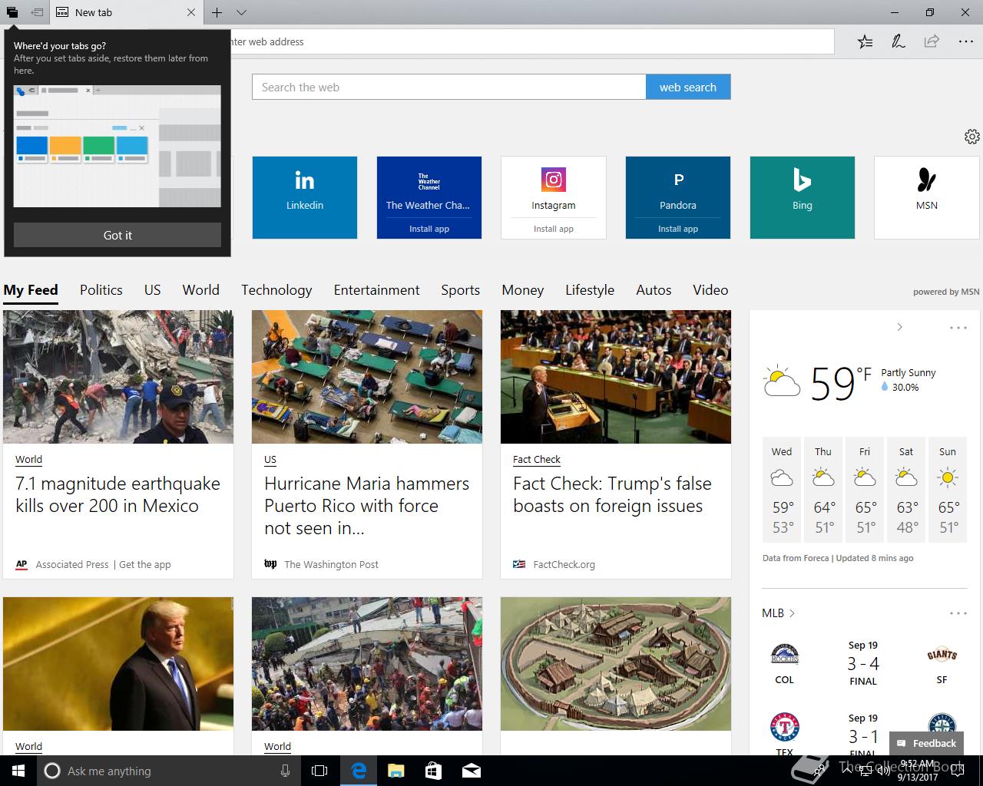
Task: Open the Windows Start menu
Action: [18, 771]
